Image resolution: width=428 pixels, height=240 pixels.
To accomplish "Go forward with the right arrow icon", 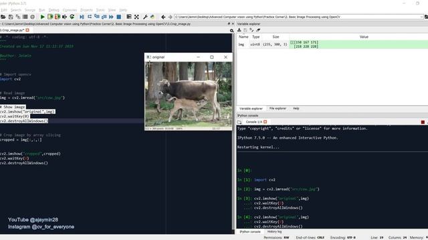I will click(171, 17).
